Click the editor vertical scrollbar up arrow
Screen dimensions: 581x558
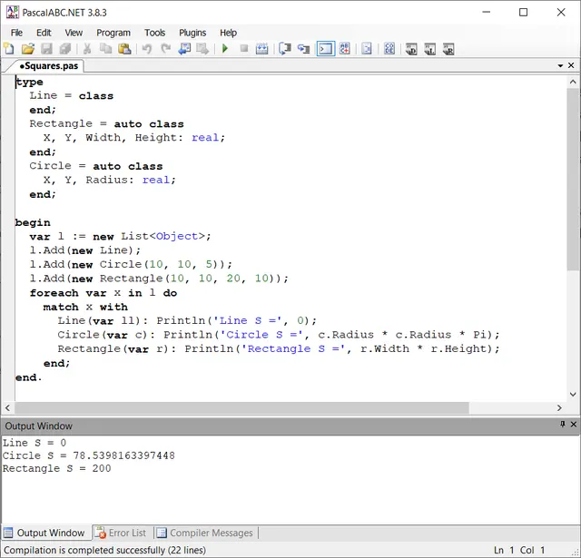573,82
